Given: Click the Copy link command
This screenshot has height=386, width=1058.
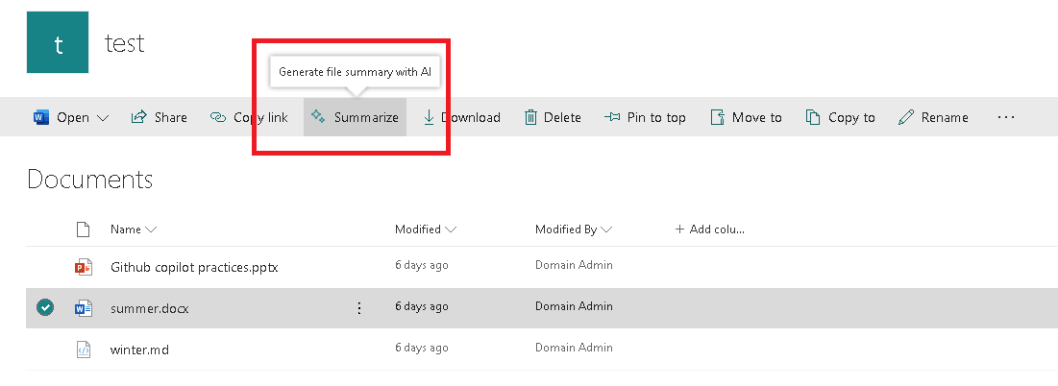Looking at the screenshot, I should [x=249, y=117].
